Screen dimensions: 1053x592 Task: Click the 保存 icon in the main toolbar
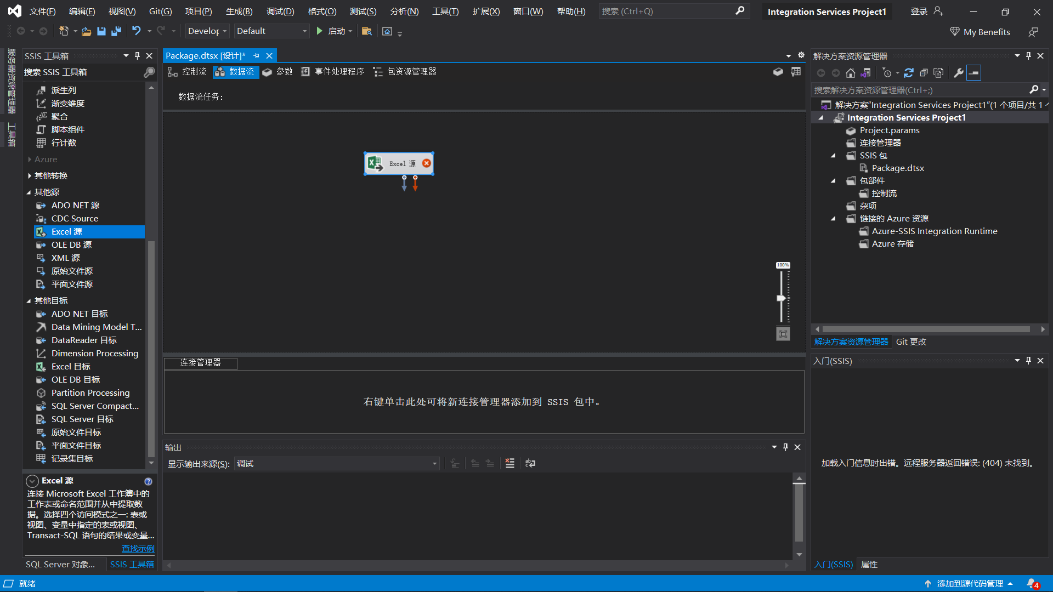(x=101, y=31)
